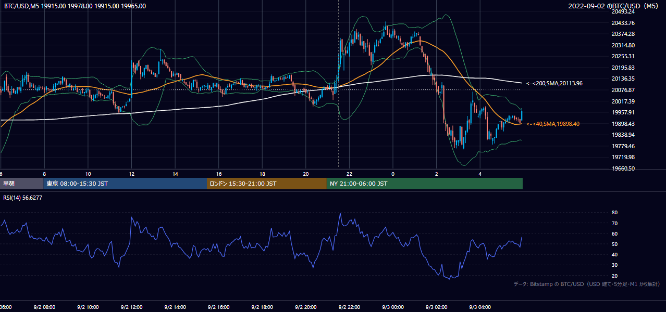Click bottom time label 9/2 12:00

click(x=131, y=307)
